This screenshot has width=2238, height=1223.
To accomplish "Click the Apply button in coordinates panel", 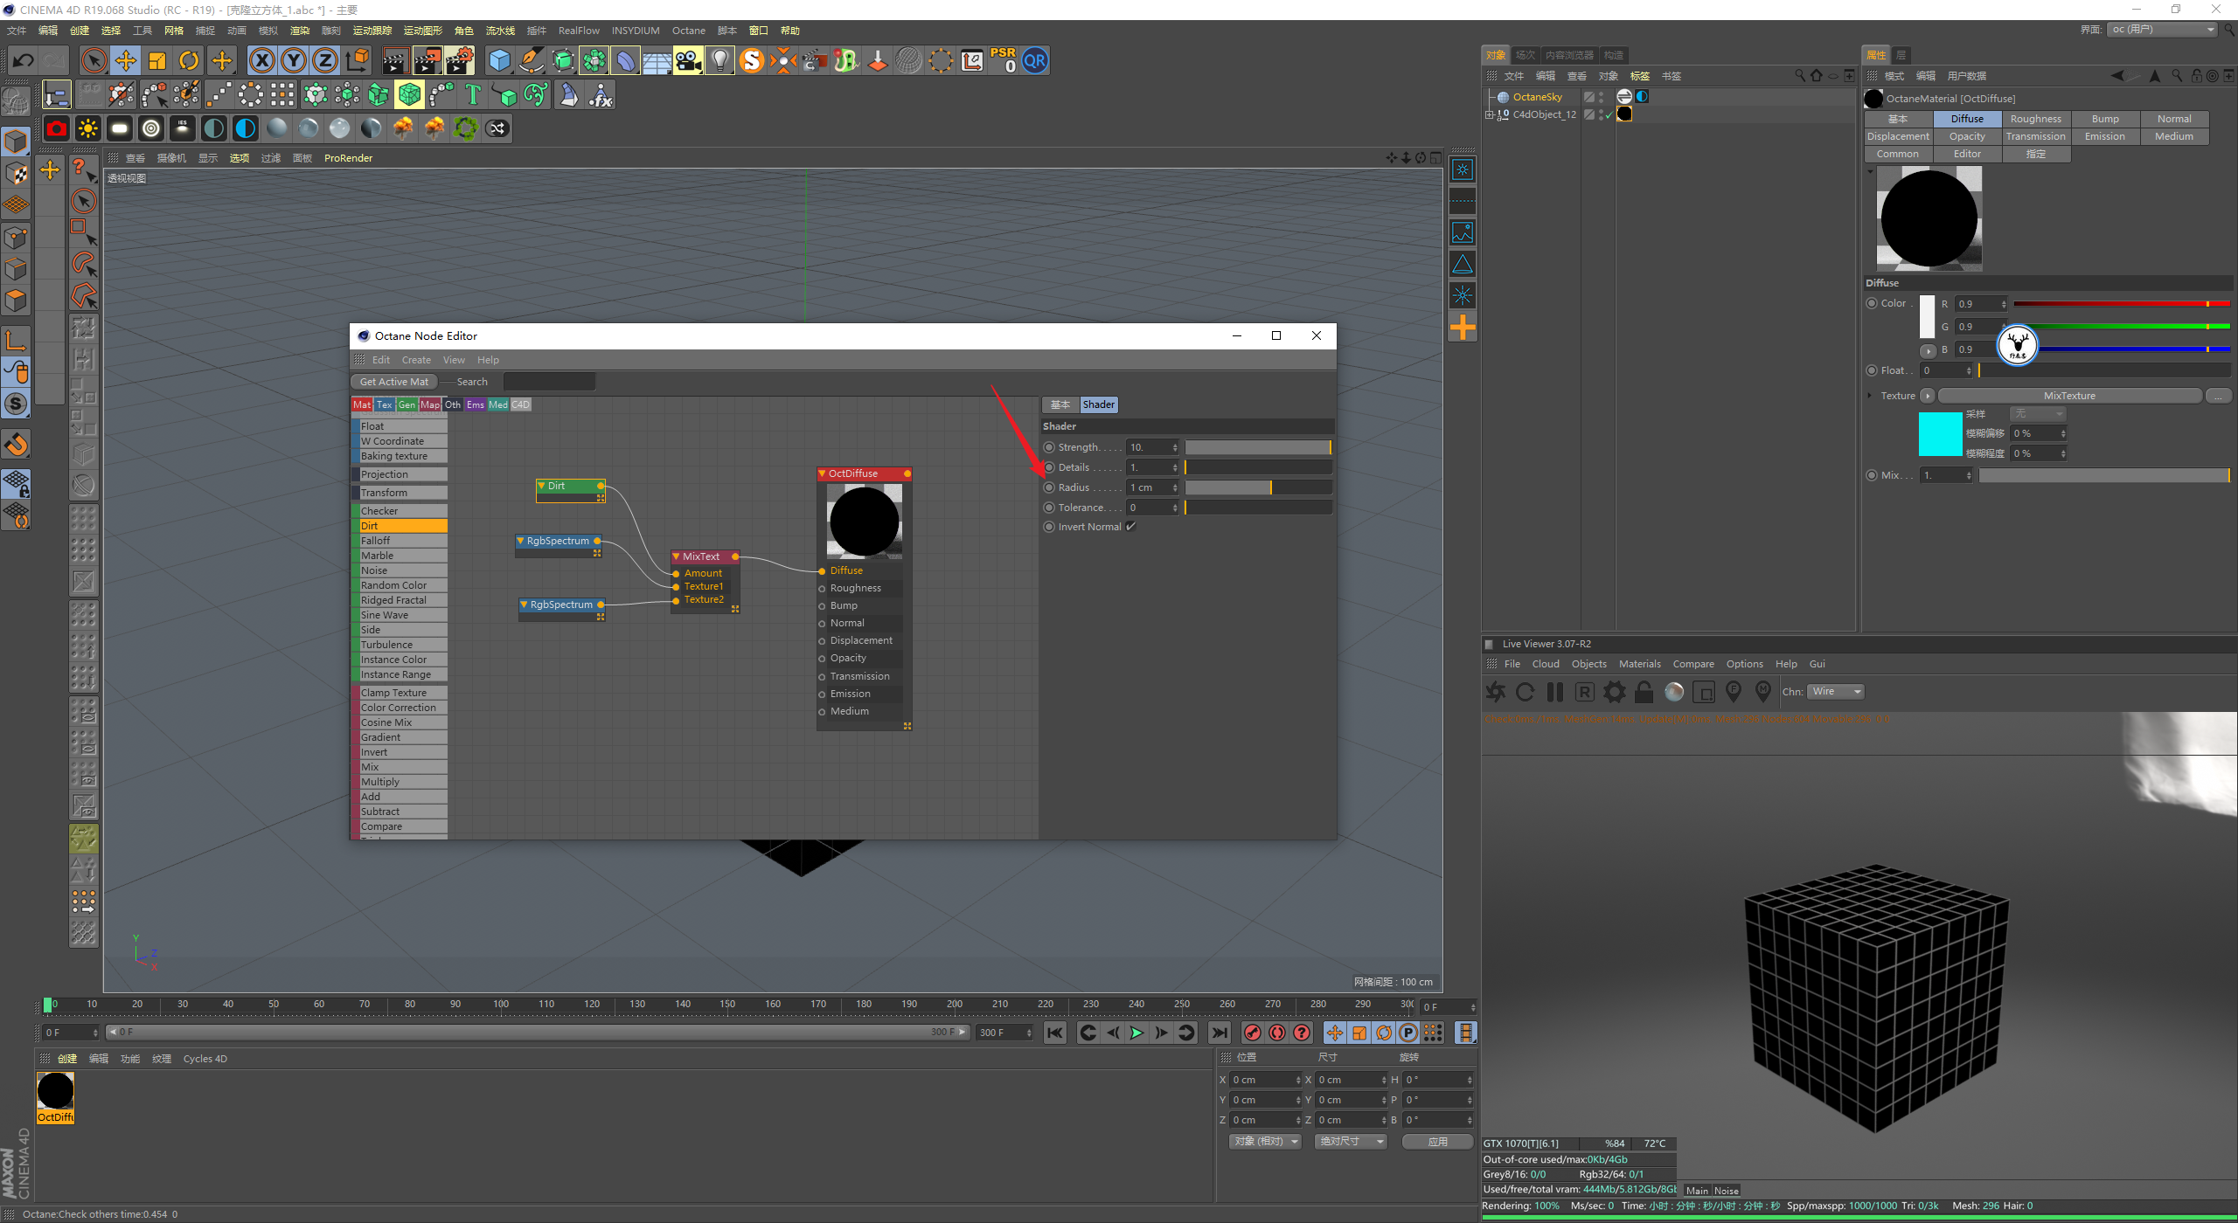I will (x=1437, y=1142).
